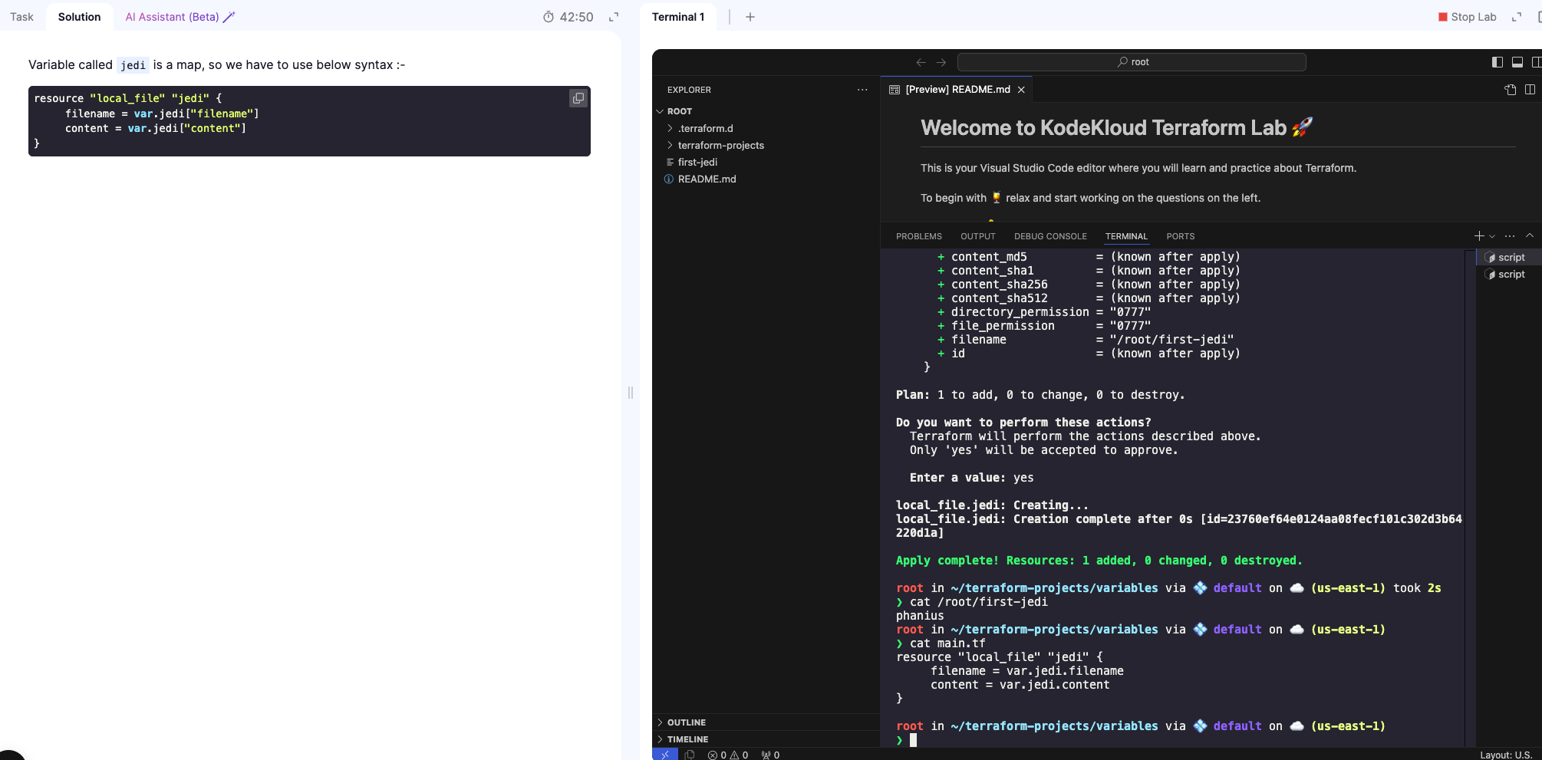This screenshot has width=1542, height=760.
Task: Show source of README preview
Action: point(1511,90)
